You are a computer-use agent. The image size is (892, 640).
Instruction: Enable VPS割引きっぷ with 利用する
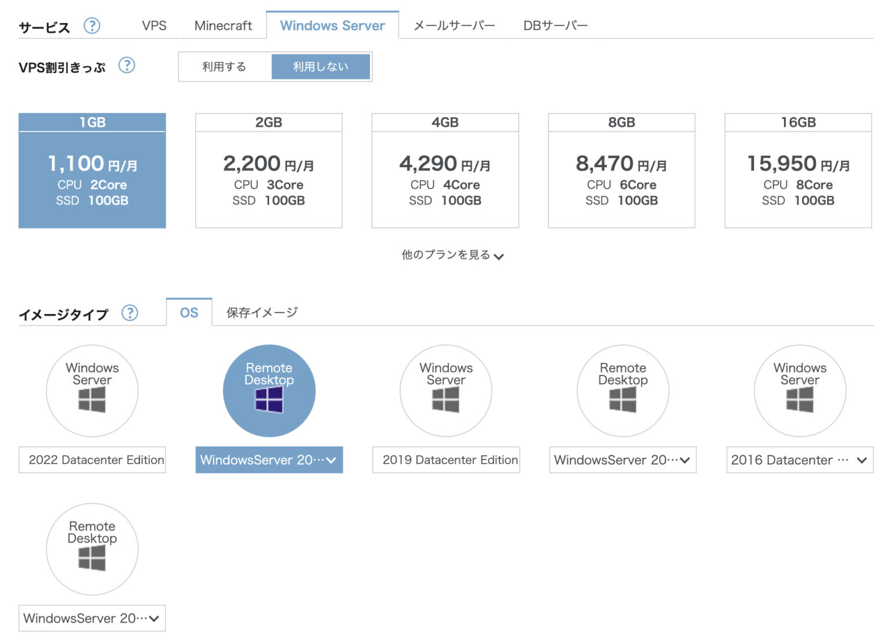tap(225, 67)
